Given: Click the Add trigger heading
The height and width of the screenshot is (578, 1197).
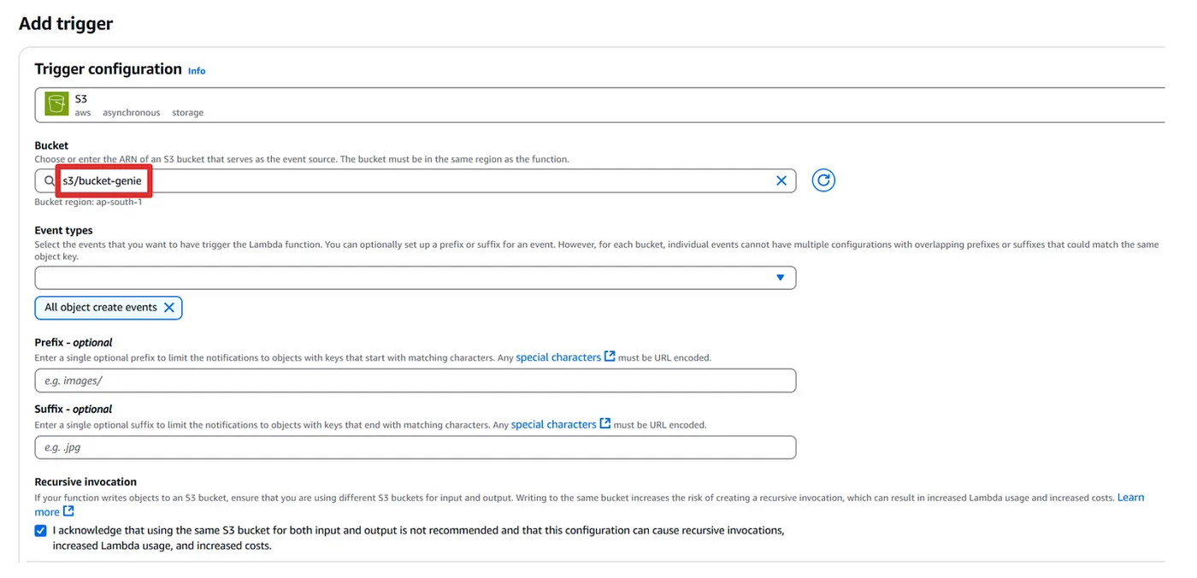Looking at the screenshot, I should pos(66,24).
